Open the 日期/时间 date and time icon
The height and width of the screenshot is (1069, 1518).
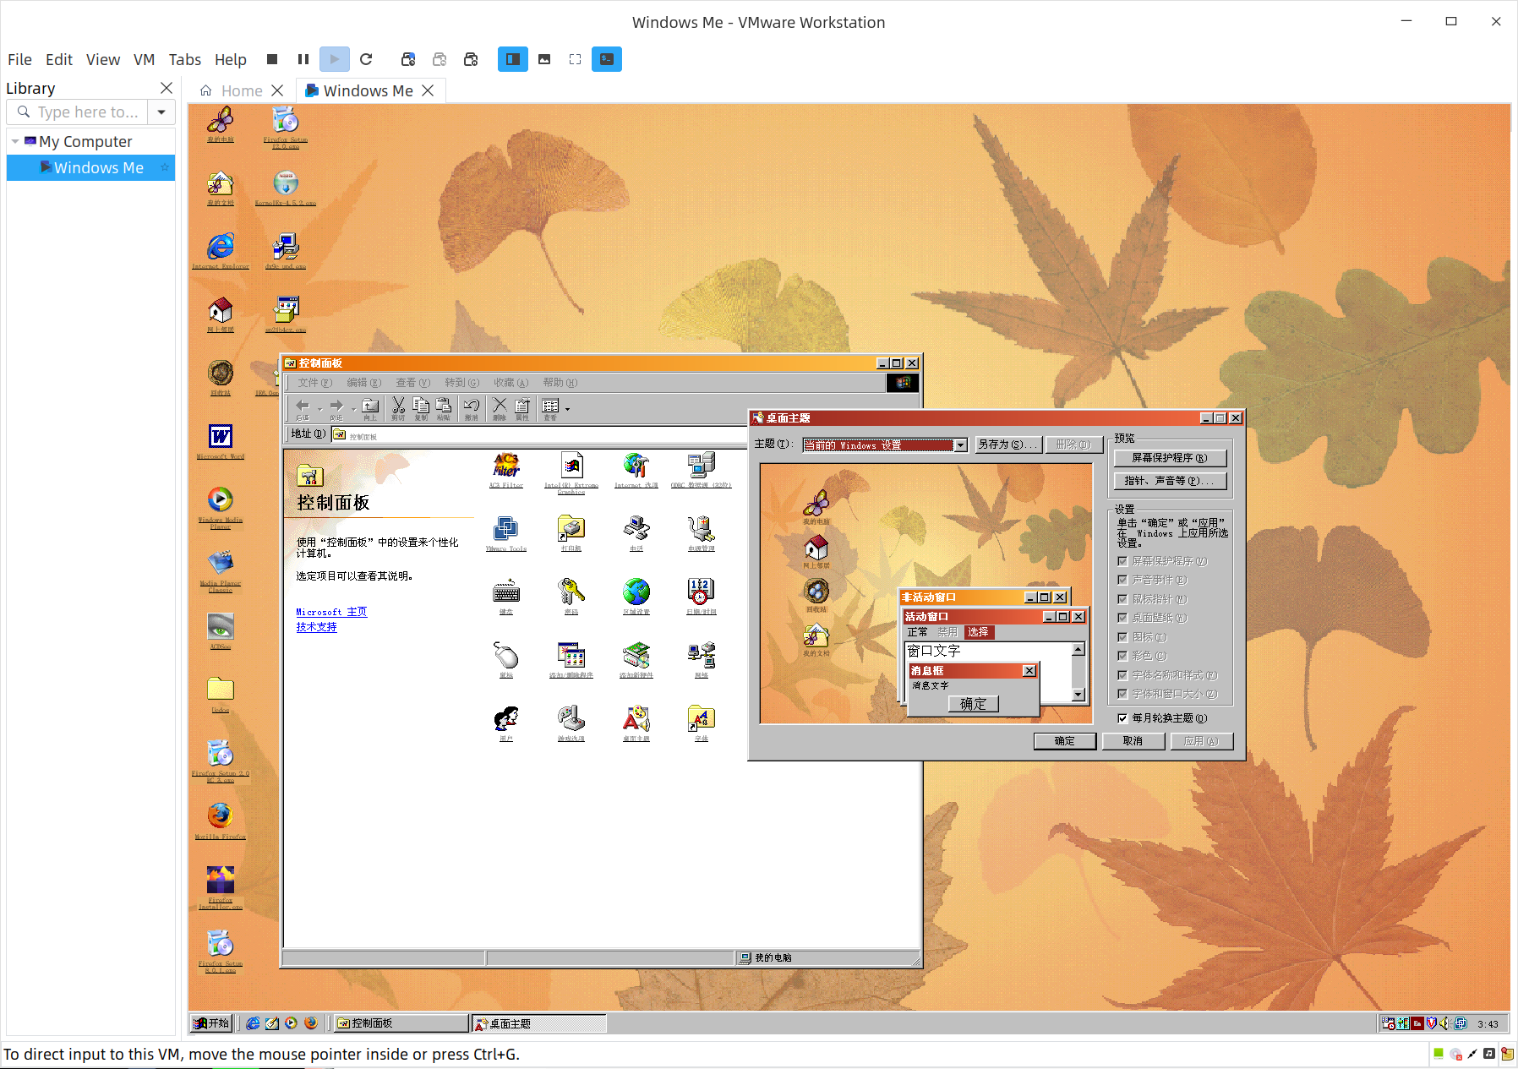(x=701, y=593)
